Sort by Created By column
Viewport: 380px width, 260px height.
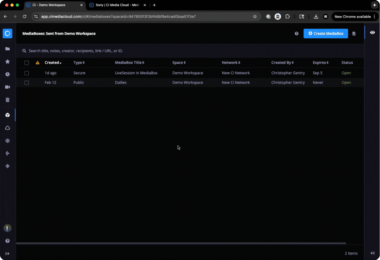[x=282, y=63]
